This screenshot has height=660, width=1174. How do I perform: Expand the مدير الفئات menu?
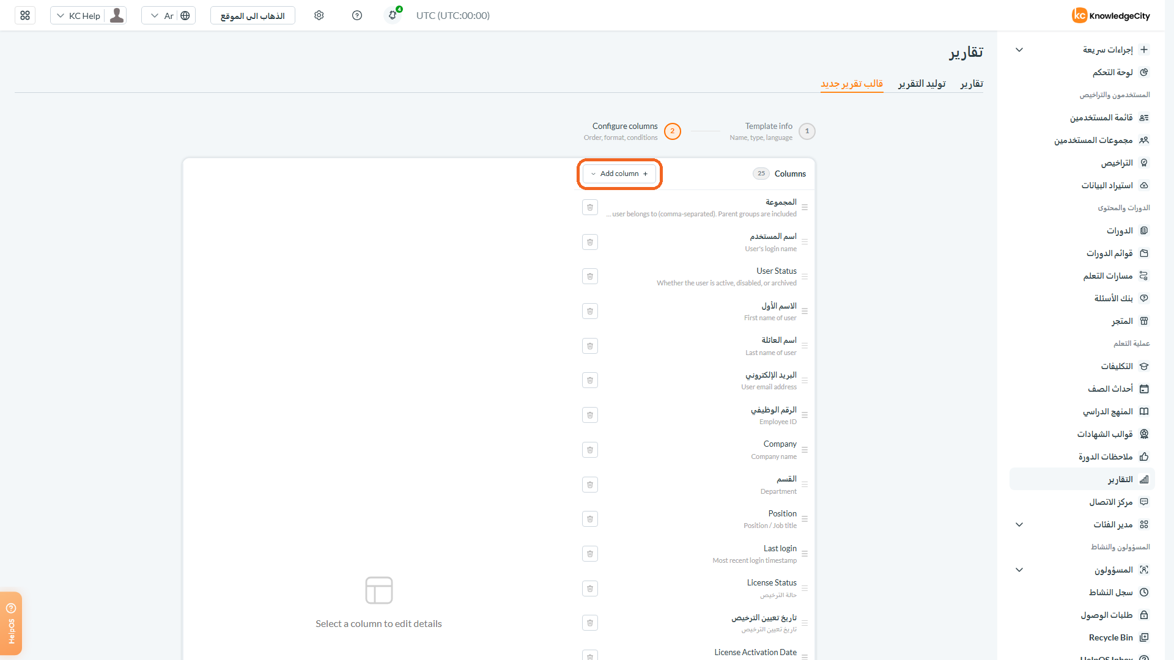pos(1019,524)
